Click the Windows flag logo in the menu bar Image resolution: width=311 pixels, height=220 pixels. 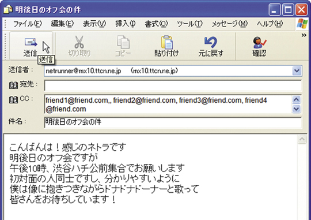(x=302, y=24)
